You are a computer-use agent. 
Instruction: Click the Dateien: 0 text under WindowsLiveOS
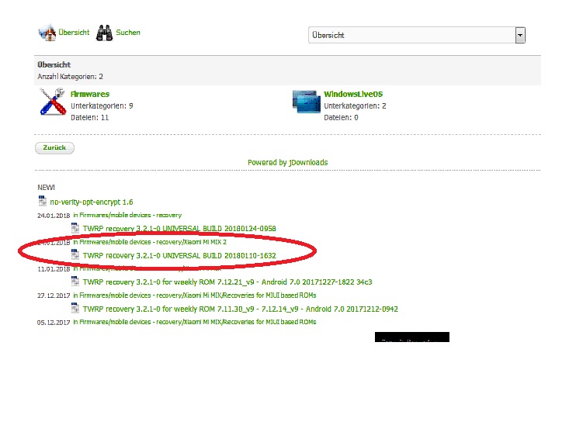tap(341, 117)
